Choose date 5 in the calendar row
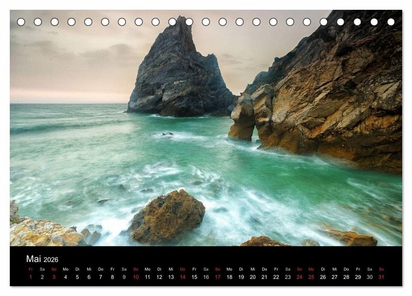The width and height of the screenshot is (412, 296). [x=77, y=277]
